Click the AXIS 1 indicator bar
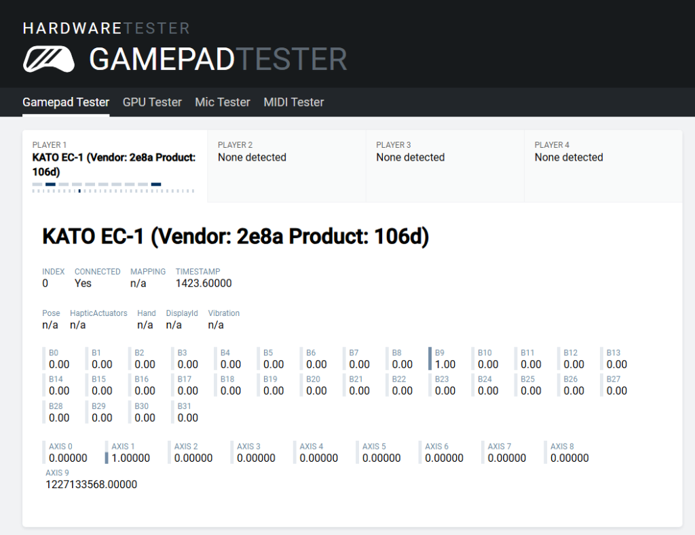Image resolution: width=695 pixels, height=535 pixels. (107, 458)
